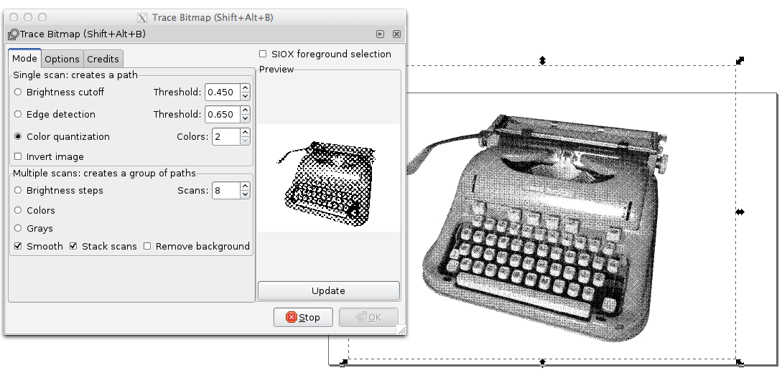Click the top-right diagonal scale handle
The width and height of the screenshot is (782, 378).
tap(740, 60)
